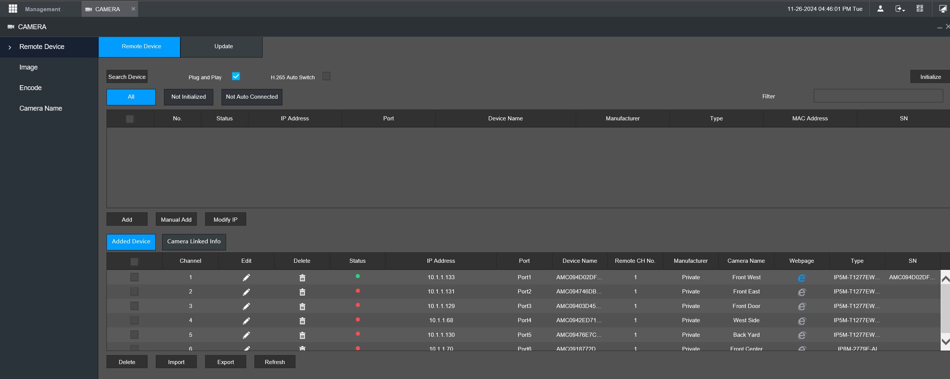Toggle the Plug and Play checkbox
The image size is (950, 379).
(x=236, y=76)
